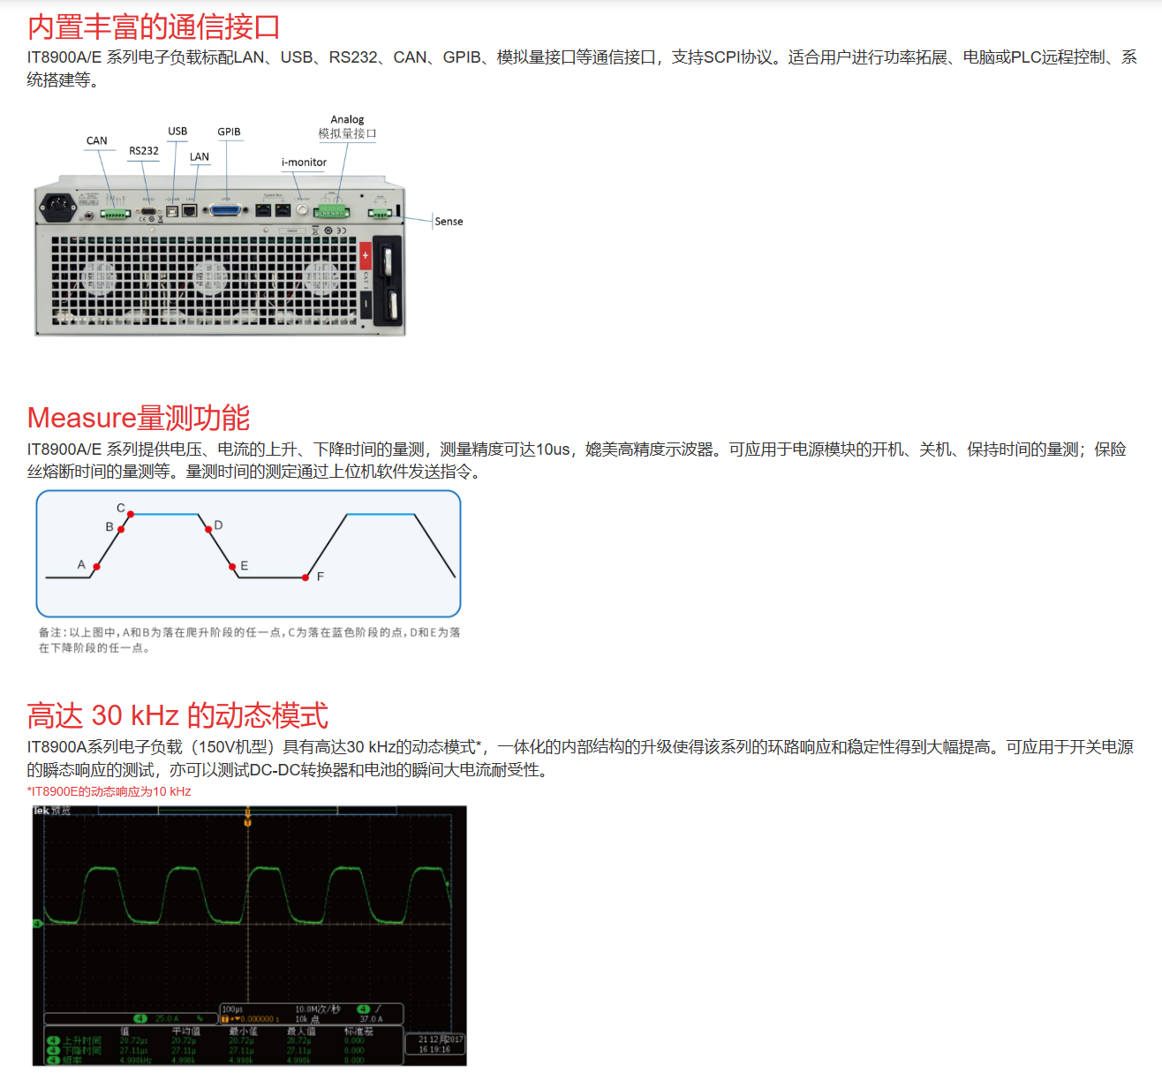
Task: Click red point E on the waveform diagram
Action: click(233, 566)
